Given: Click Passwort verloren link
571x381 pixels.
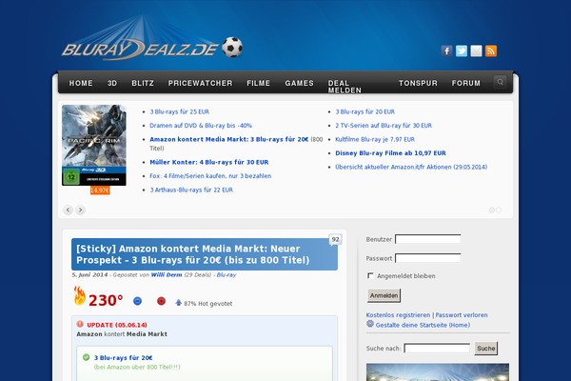Looking at the screenshot, I should point(462,315).
